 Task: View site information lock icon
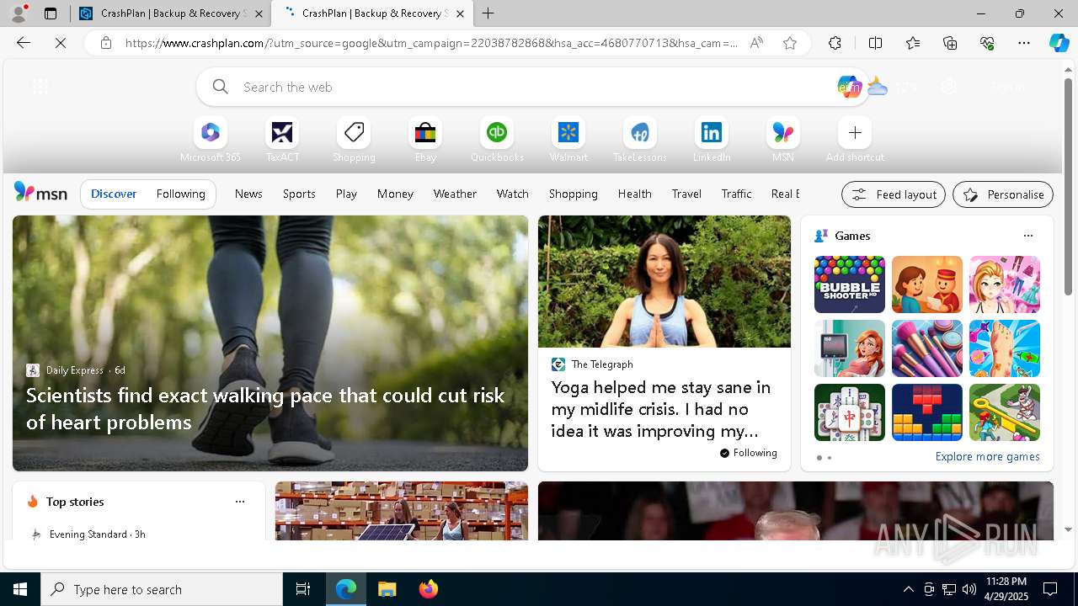pos(105,43)
